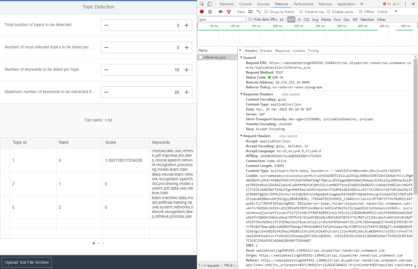Collapse the Response Headers section

pos(241,94)
